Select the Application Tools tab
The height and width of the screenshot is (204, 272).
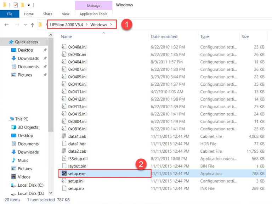point(93,14)
